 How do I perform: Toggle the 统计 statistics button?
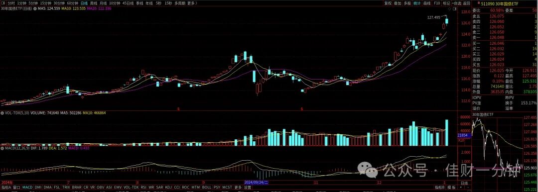tap(417, 3)
